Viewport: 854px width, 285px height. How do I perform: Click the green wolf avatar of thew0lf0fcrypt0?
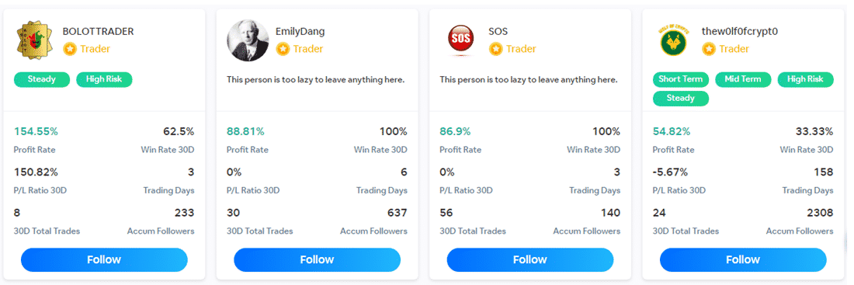pyautogui.click(x=674, y=41)
